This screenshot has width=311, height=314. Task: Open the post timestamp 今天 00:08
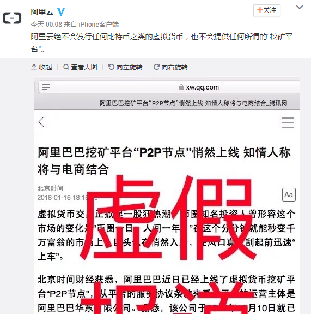(46, 25)
